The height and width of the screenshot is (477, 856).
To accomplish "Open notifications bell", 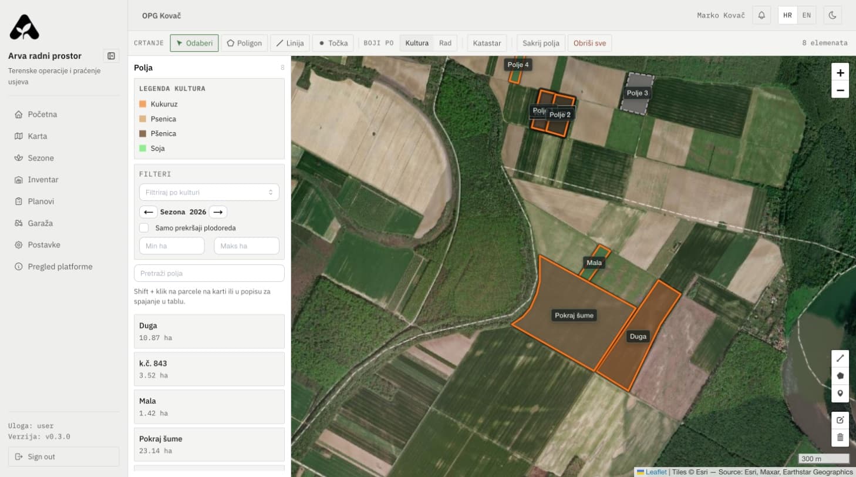I will coord(761,15).
